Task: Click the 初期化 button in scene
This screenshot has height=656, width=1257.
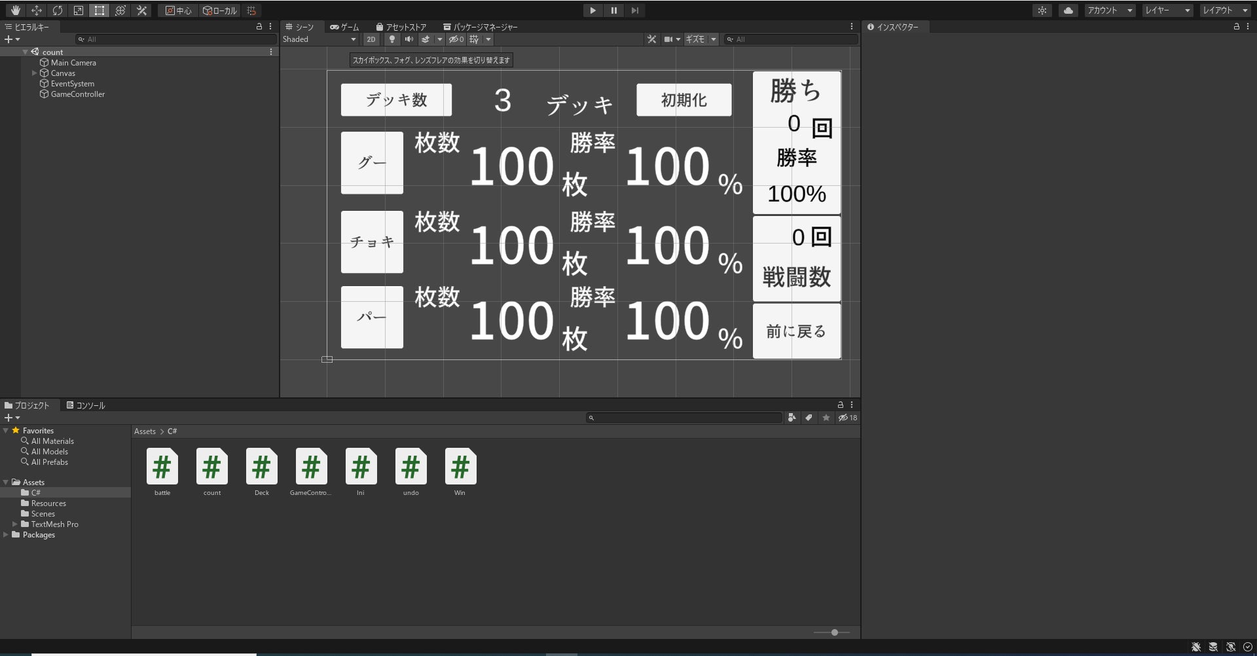Action: tap(683, 100)
